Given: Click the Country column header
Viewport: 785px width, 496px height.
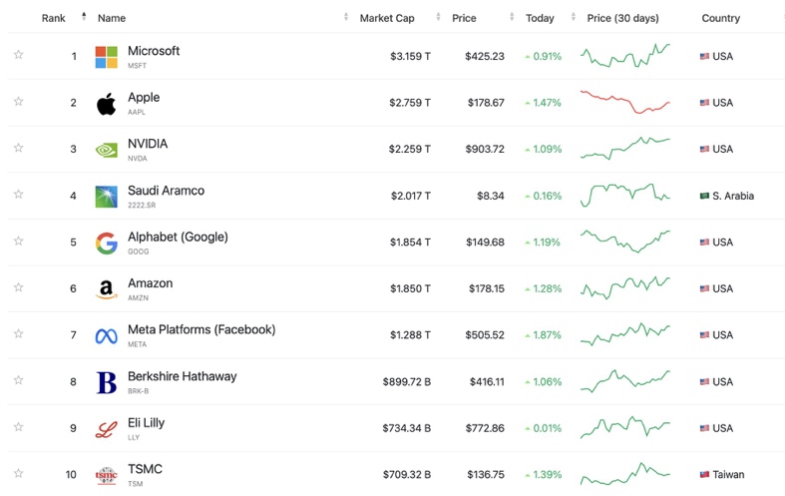Looking at the screenshot, I should coord(720,18).
